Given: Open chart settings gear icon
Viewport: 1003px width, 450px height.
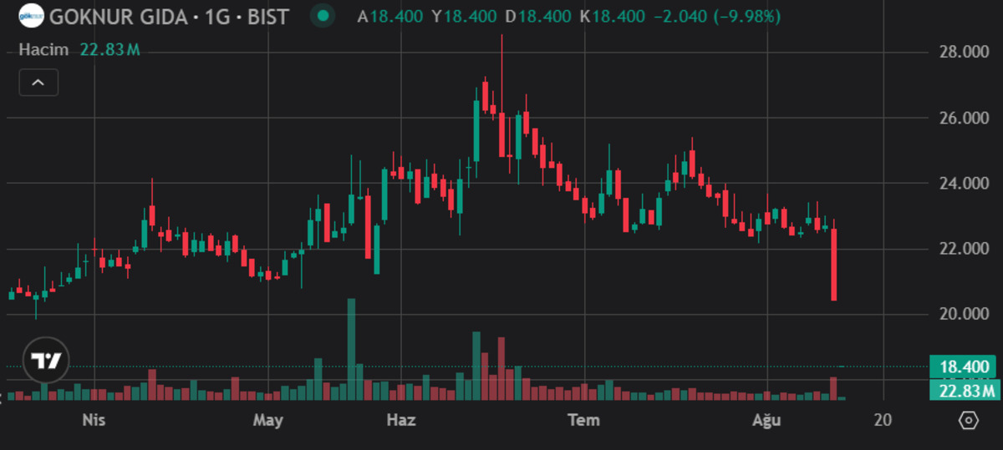Looking at the screenshot, I should pyautogui.click(x=968, y=420).
